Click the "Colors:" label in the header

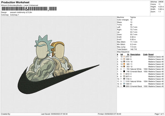click(153, 4)
